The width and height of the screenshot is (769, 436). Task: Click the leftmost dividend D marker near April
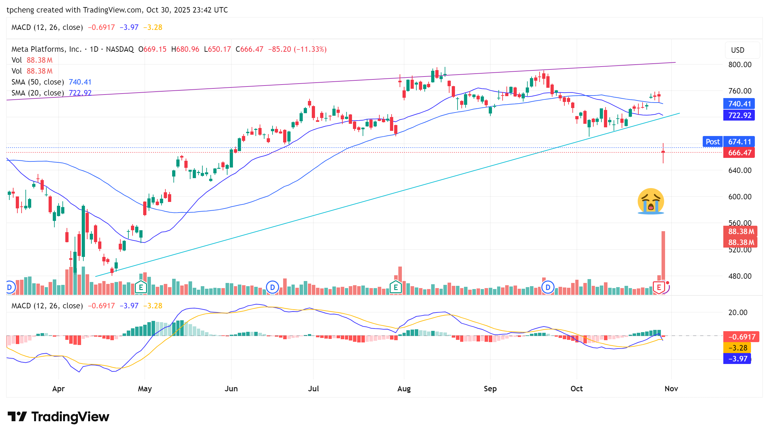(x=10, y=287)
